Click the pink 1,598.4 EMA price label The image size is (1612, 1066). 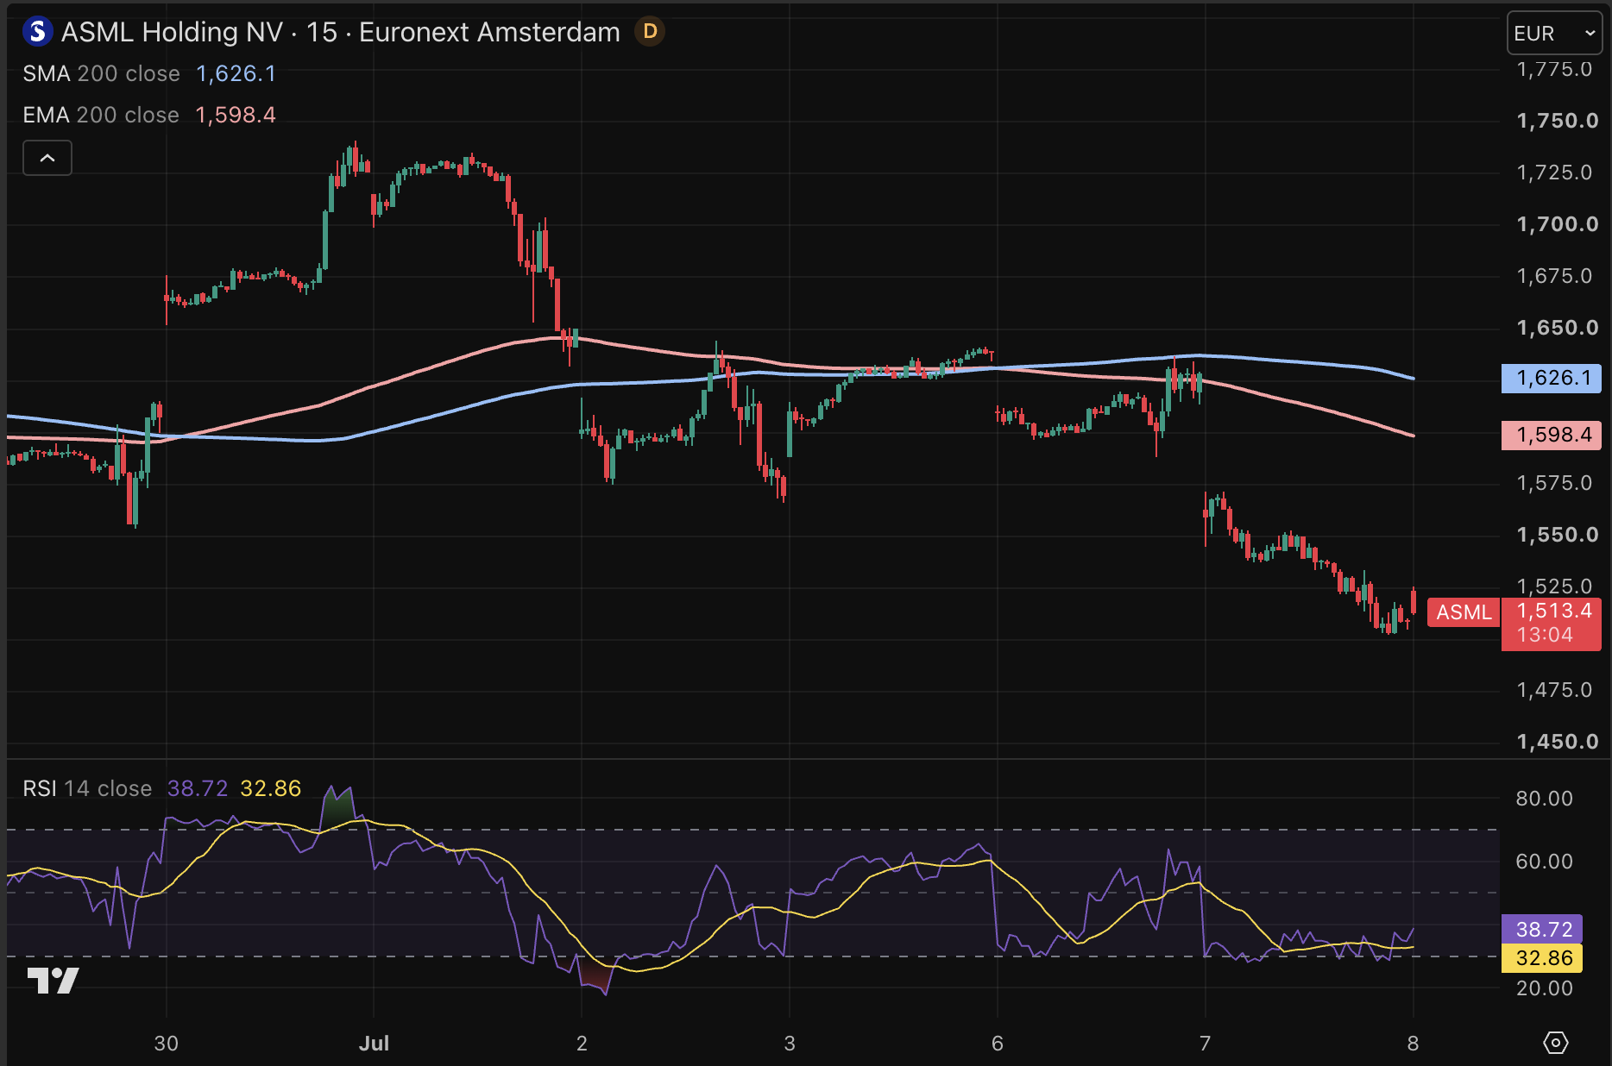[1552, 435]
